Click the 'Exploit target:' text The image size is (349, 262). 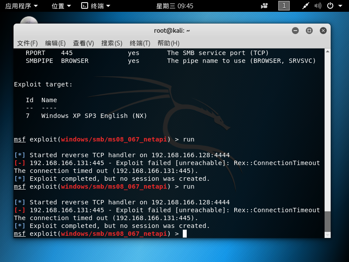click(43, 84)
